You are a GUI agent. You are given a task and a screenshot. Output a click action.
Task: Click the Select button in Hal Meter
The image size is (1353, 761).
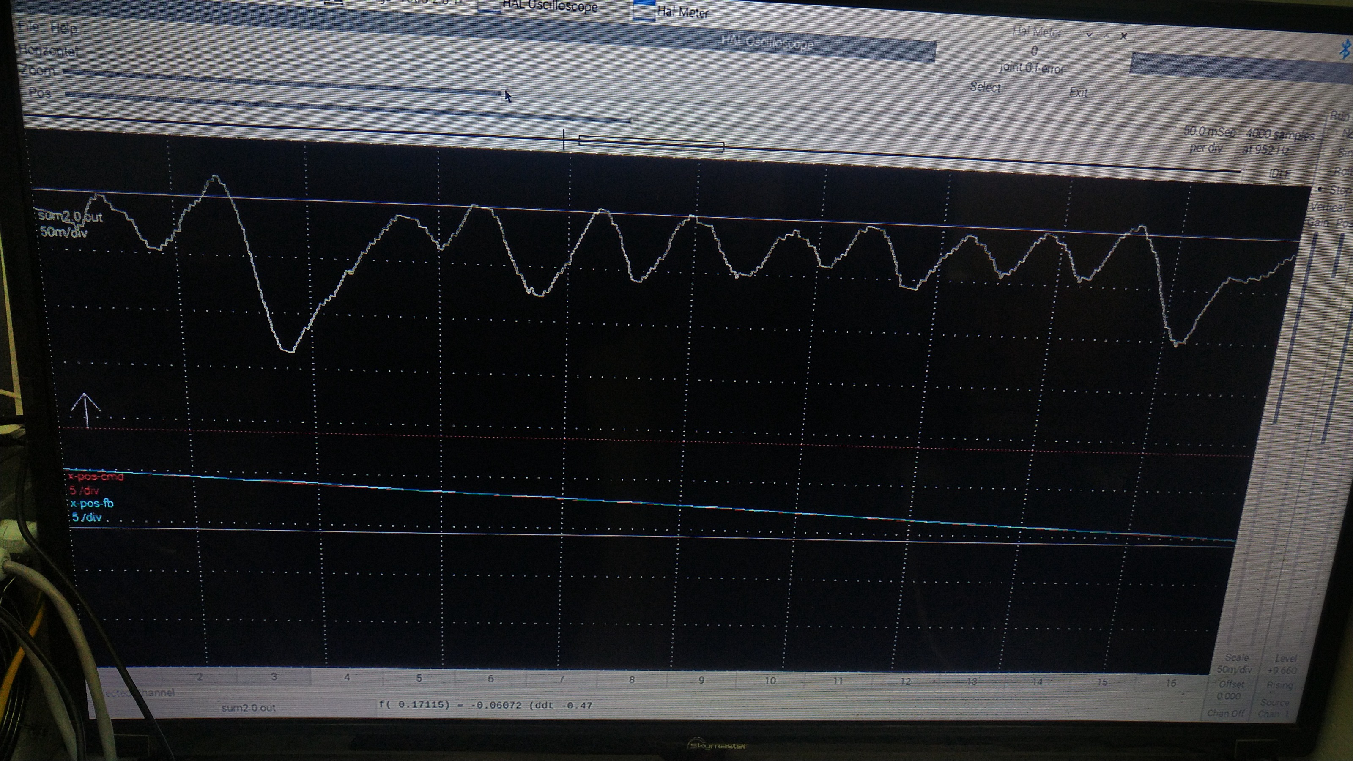tap(985, 87)
